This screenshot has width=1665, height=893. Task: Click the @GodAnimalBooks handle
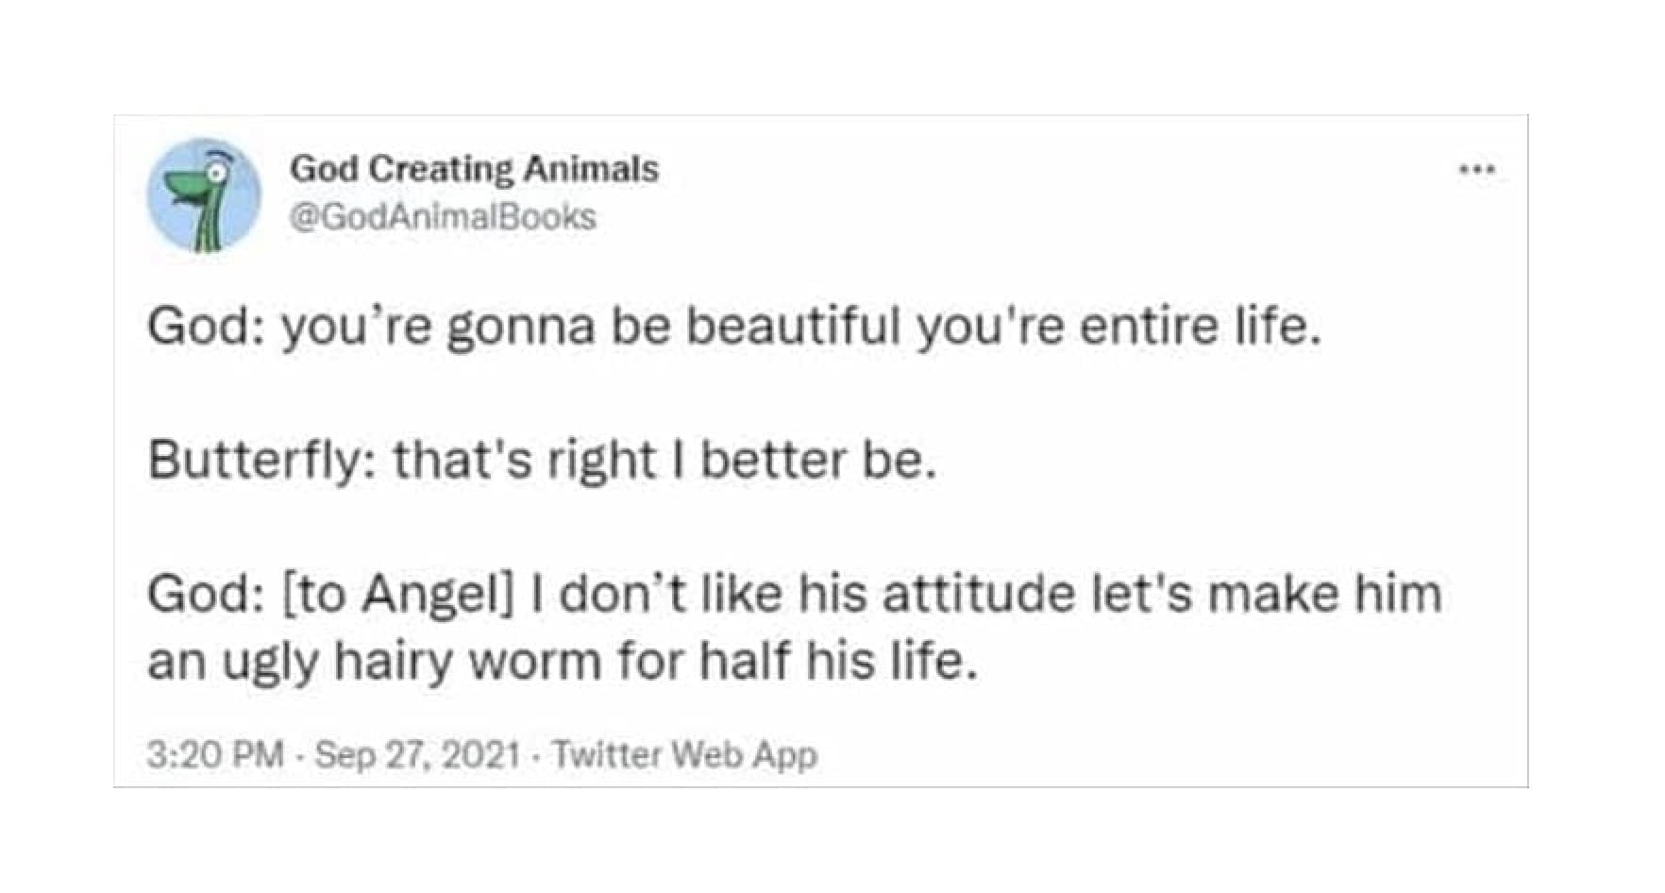443,217
